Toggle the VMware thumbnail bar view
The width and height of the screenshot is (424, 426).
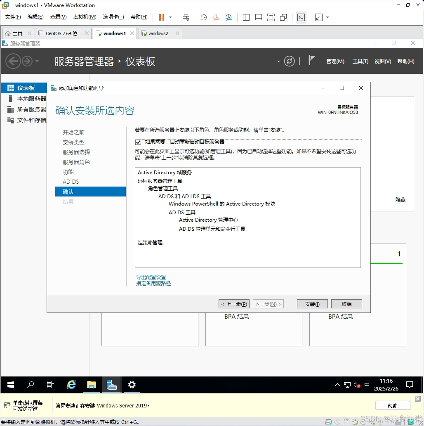pos(259,17)
